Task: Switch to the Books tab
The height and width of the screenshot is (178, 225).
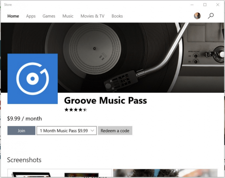Action: (117, 16)
